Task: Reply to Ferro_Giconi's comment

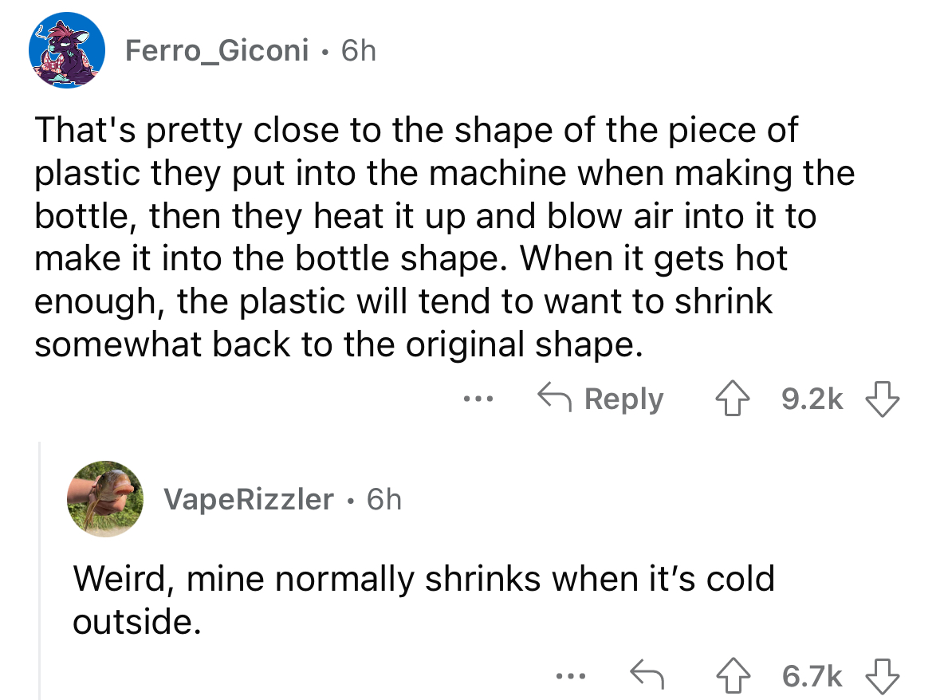Action: [600, 399]
